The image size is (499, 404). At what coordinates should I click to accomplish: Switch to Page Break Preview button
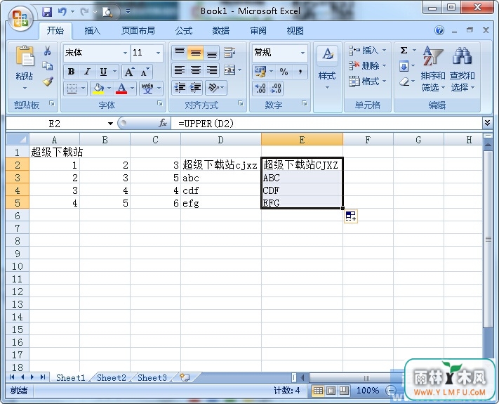[344, 391]
